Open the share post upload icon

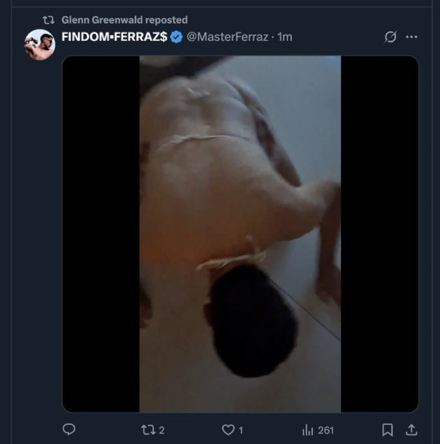[411, 430]
